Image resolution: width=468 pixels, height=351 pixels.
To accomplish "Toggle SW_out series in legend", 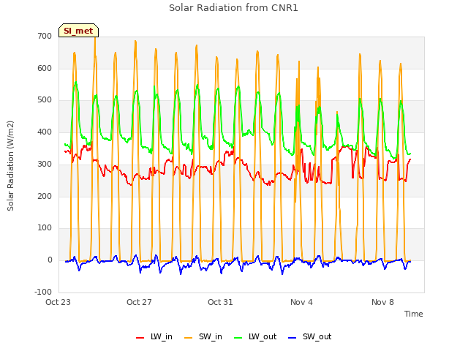I will pyautogui.click(x=310, y=336).
